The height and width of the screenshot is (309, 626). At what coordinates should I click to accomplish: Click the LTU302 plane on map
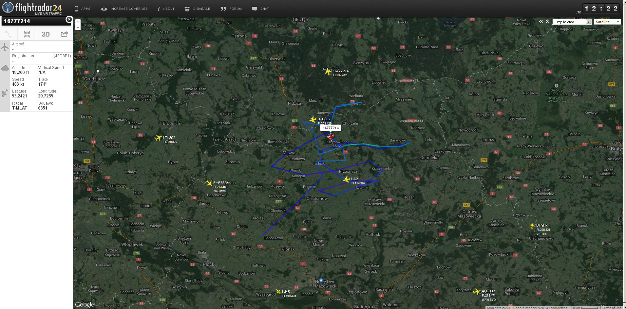159,138
